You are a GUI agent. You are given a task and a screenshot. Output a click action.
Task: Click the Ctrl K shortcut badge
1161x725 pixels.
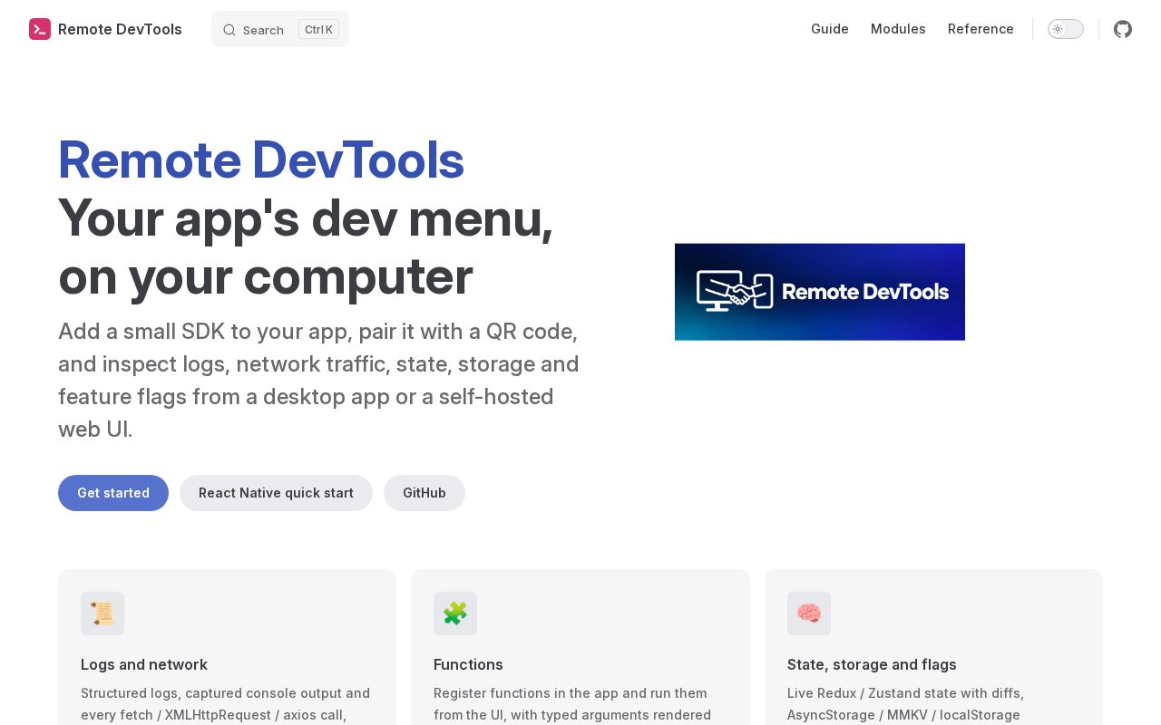pyautogui.click(x=318, y=29)
